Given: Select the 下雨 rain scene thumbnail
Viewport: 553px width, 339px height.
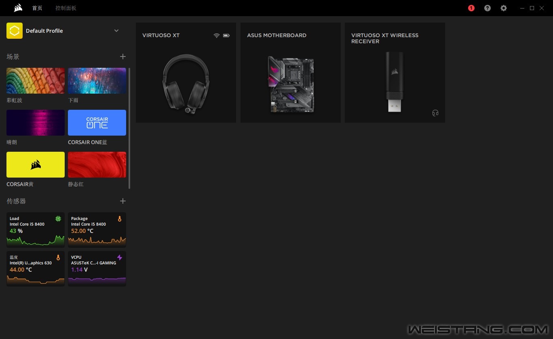Looking at the screenshot, I should [97, 81].
